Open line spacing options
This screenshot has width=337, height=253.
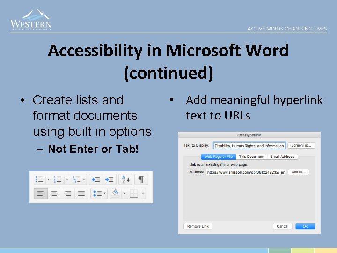pos(97,193)
